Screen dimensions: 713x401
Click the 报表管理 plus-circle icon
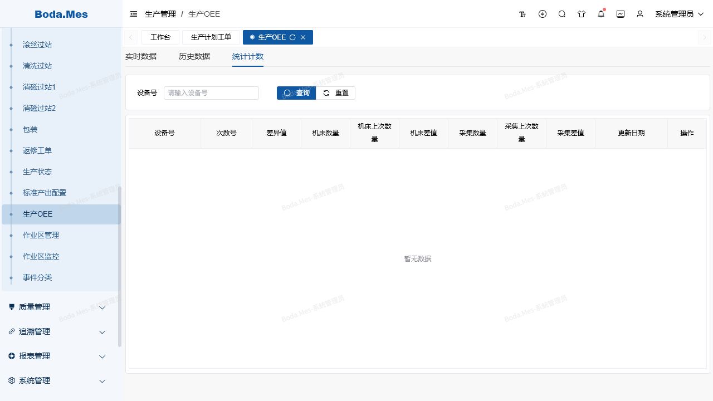[x=12, y=356]
